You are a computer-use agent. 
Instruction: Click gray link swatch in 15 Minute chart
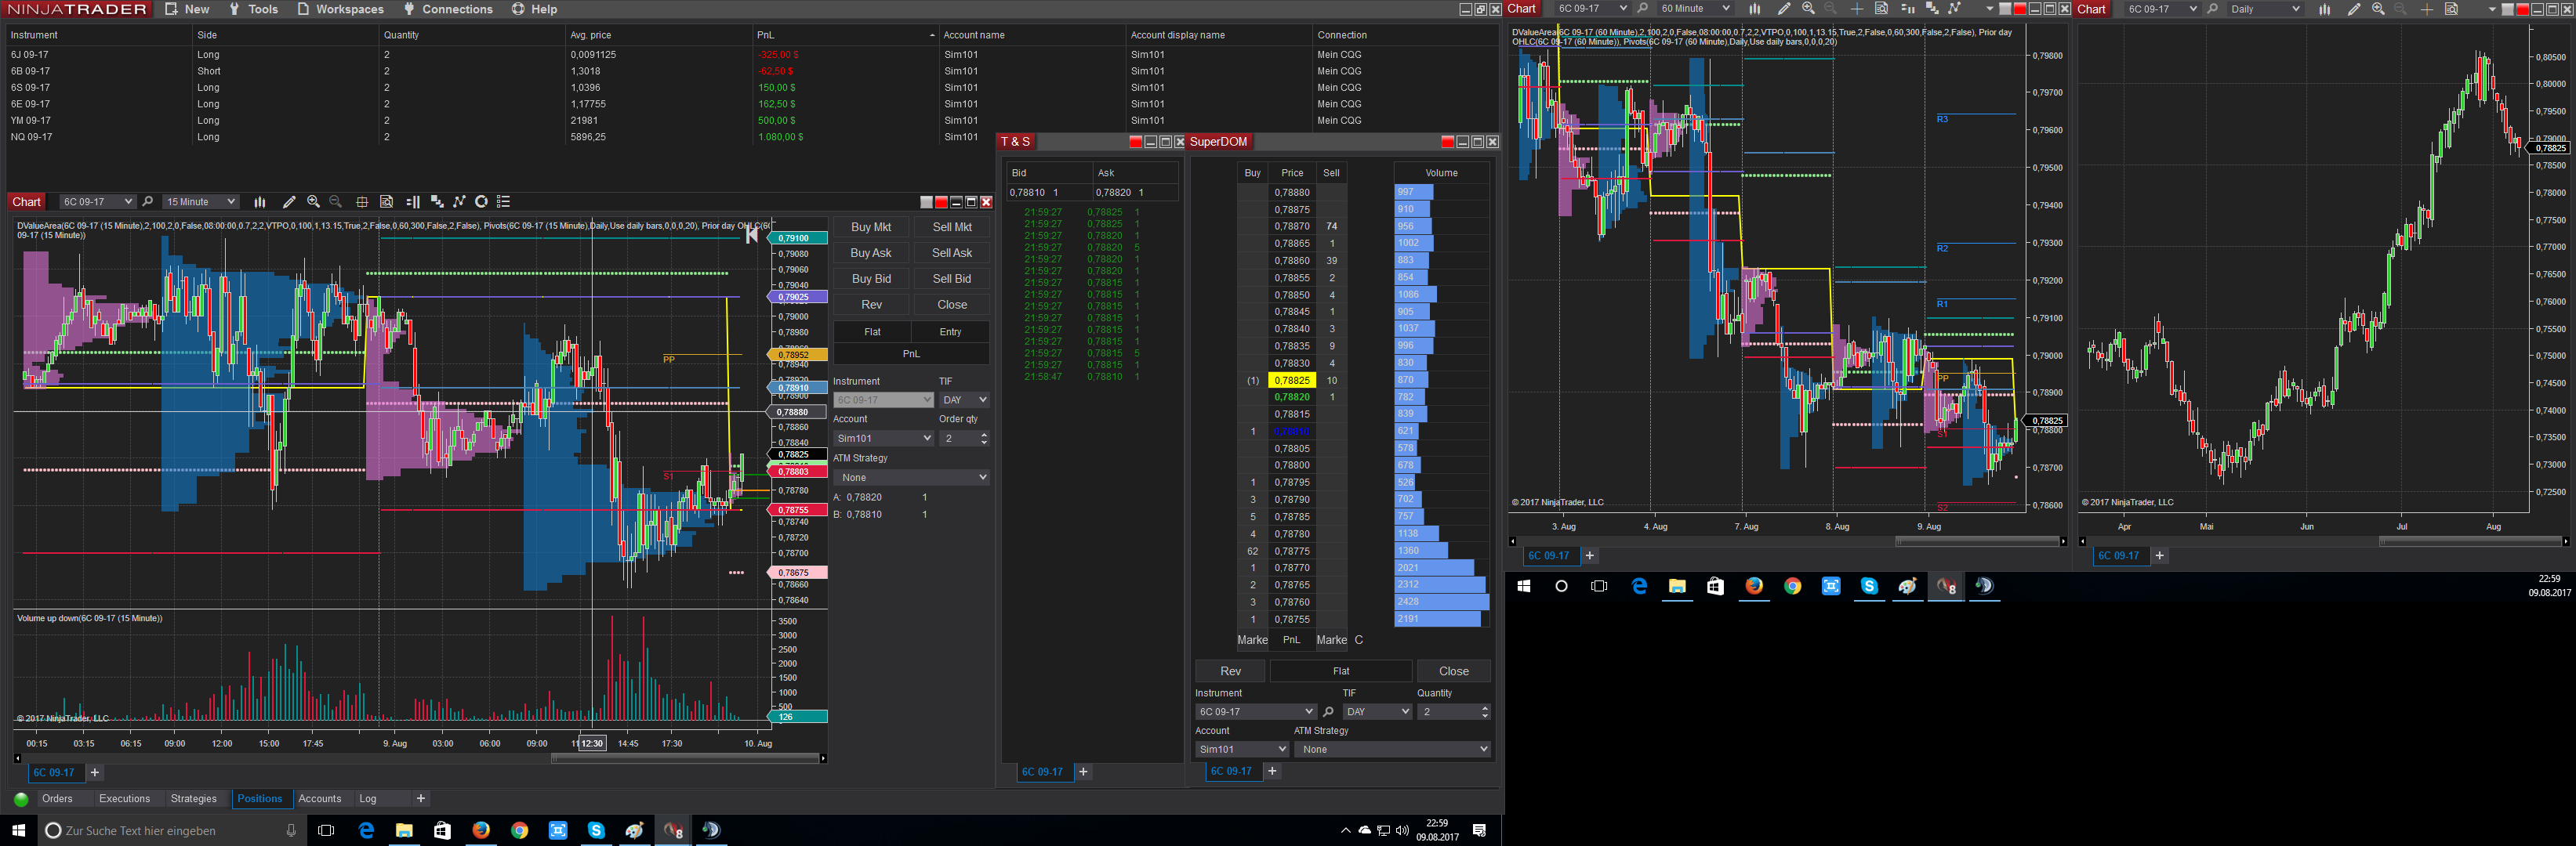[926, 202]
